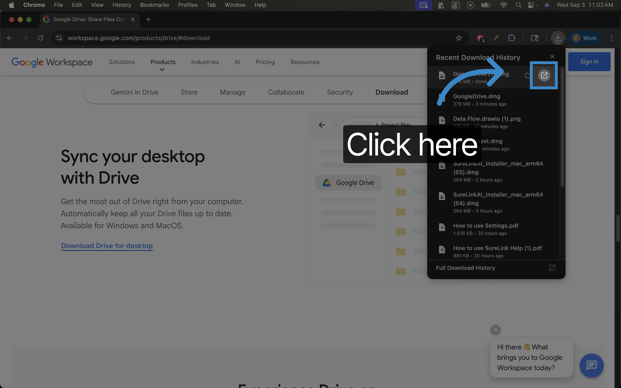Go back to previous page

tap(9, 38)
